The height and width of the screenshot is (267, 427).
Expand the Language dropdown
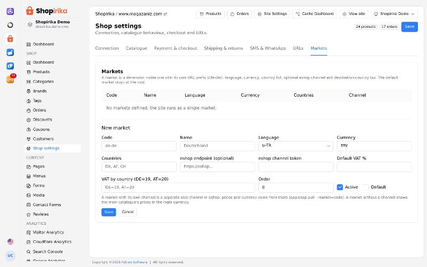(x=296, y=146)
